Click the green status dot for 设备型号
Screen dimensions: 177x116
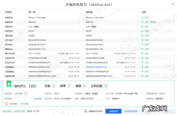[x=142, y=18]
